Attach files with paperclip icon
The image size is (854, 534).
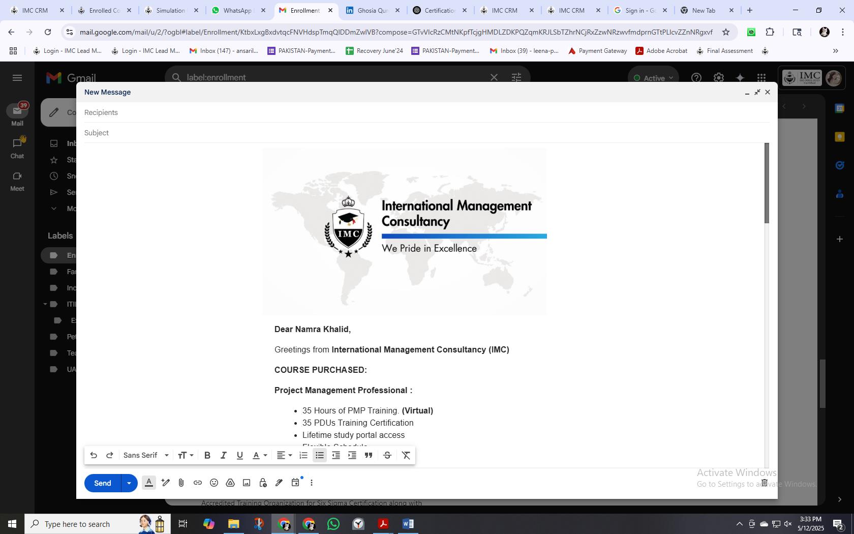pyautogui.click(x=181, y=483)
